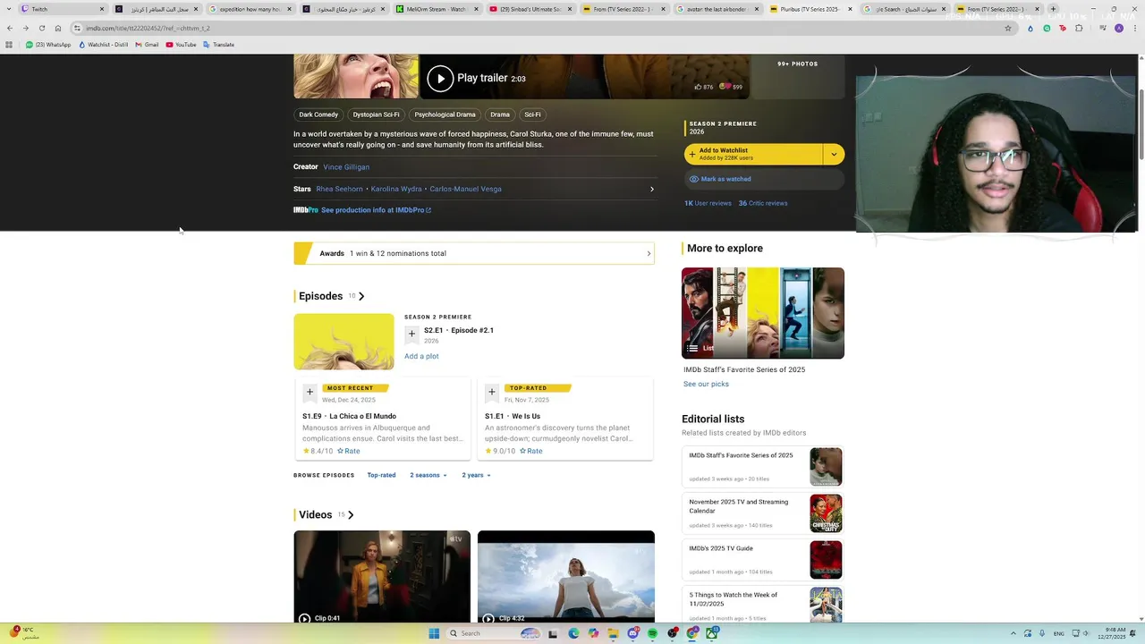Click the Windows taskbar search box
This screenshot has width=1145, height=644.
[x=495, y=633]
